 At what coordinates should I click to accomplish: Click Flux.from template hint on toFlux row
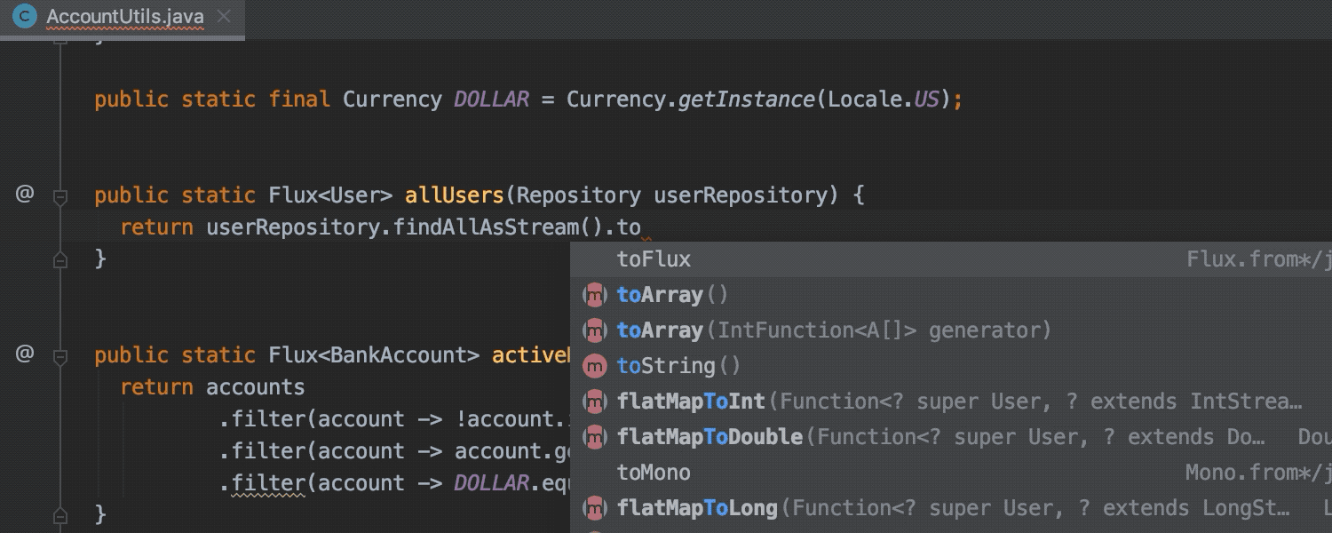[x=1258, y=259]
